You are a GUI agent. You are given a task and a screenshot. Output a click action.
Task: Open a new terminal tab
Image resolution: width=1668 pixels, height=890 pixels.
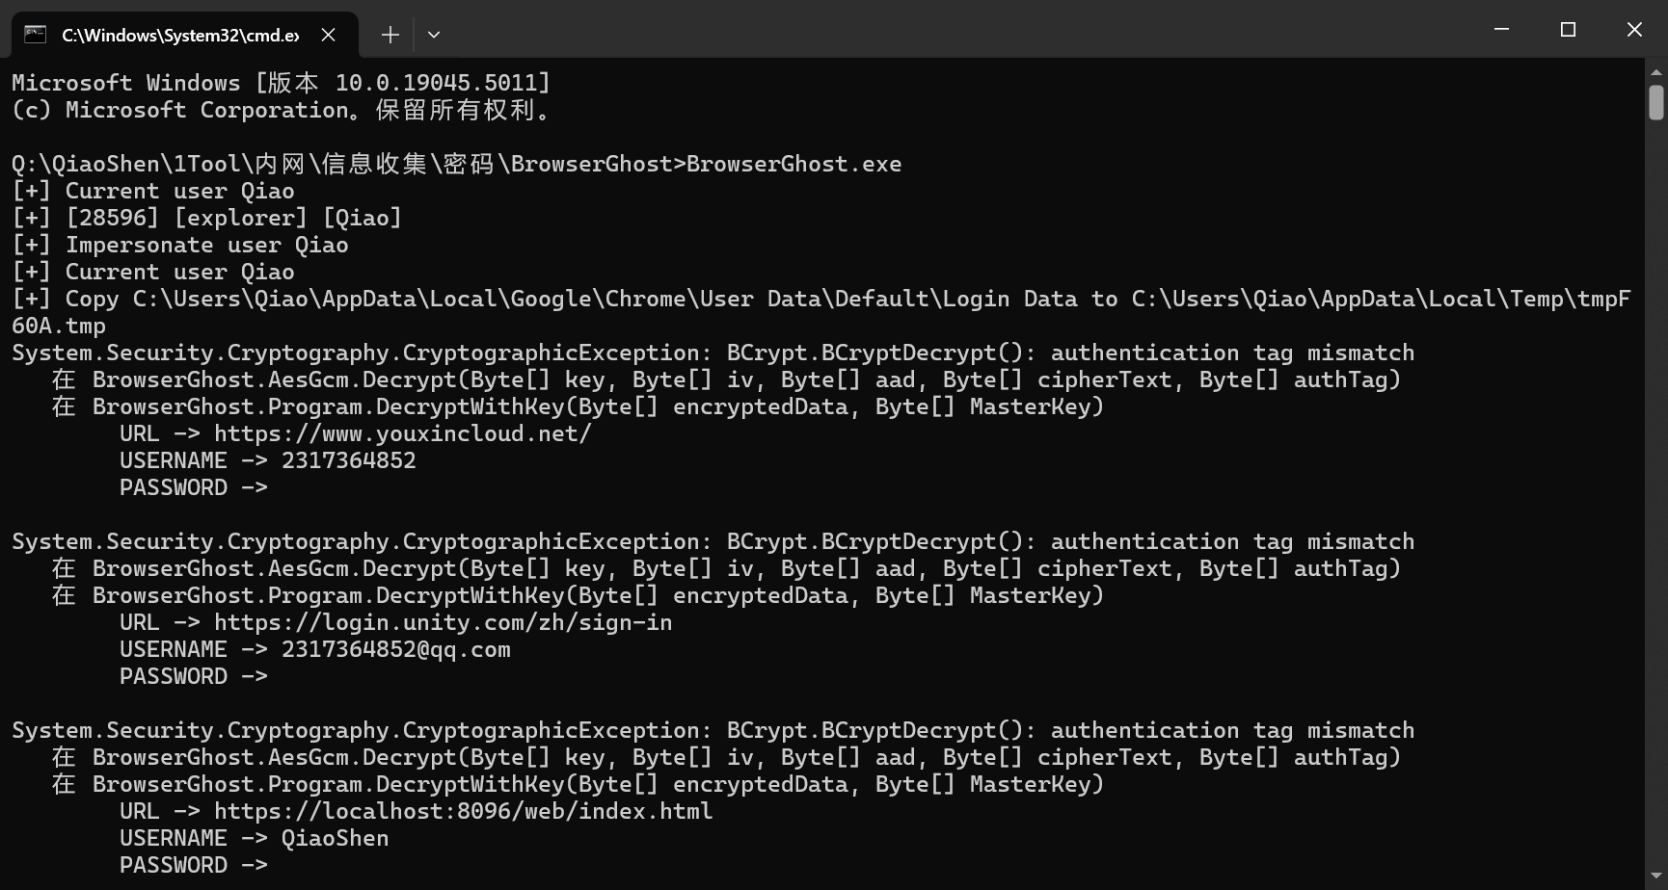(x=390, y=35)
